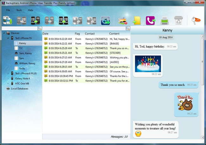Click the music transfer icon in toolbar
206x145 pixels.
tap(105, 21)
